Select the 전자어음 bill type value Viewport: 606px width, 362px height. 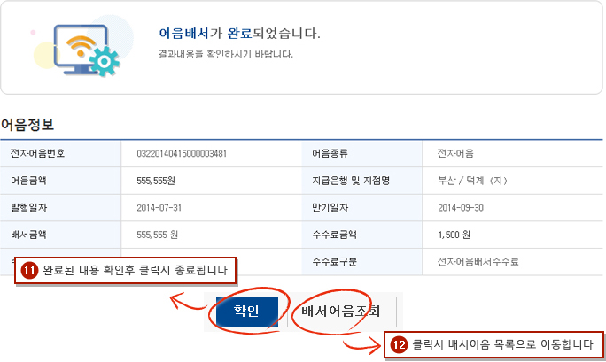click(455, 154)
